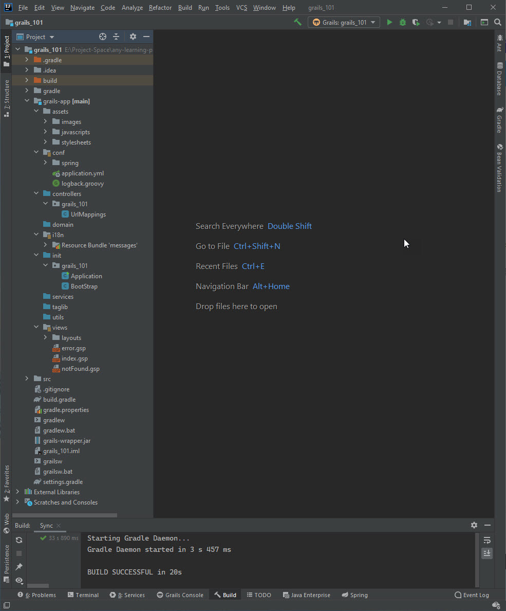Open the Terminal tool tab

coord(83,595)
